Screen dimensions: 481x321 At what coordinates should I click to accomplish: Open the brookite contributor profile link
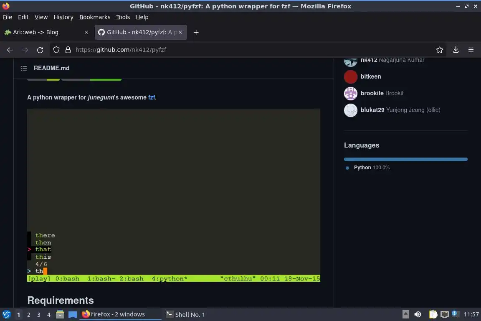coord(372,93)
